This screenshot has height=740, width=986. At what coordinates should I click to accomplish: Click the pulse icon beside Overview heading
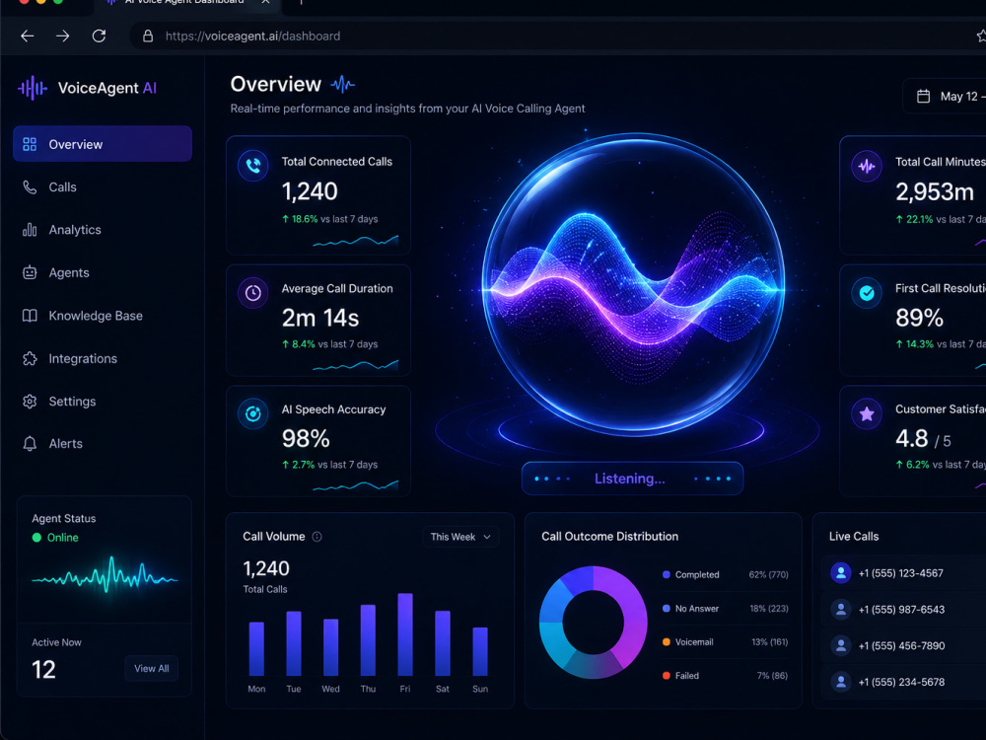tap(343, 84)
